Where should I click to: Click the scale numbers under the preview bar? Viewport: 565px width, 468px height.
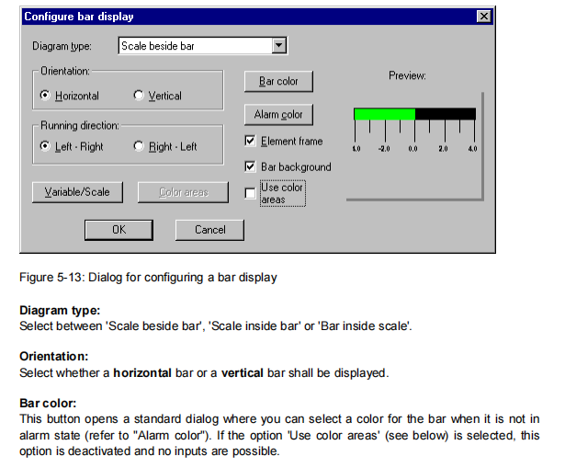point(414,148)
